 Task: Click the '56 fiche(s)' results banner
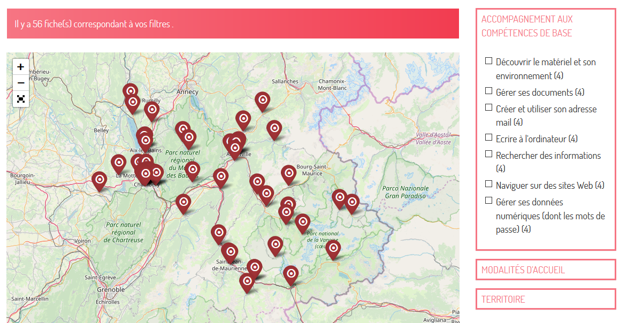pos(233,24)
